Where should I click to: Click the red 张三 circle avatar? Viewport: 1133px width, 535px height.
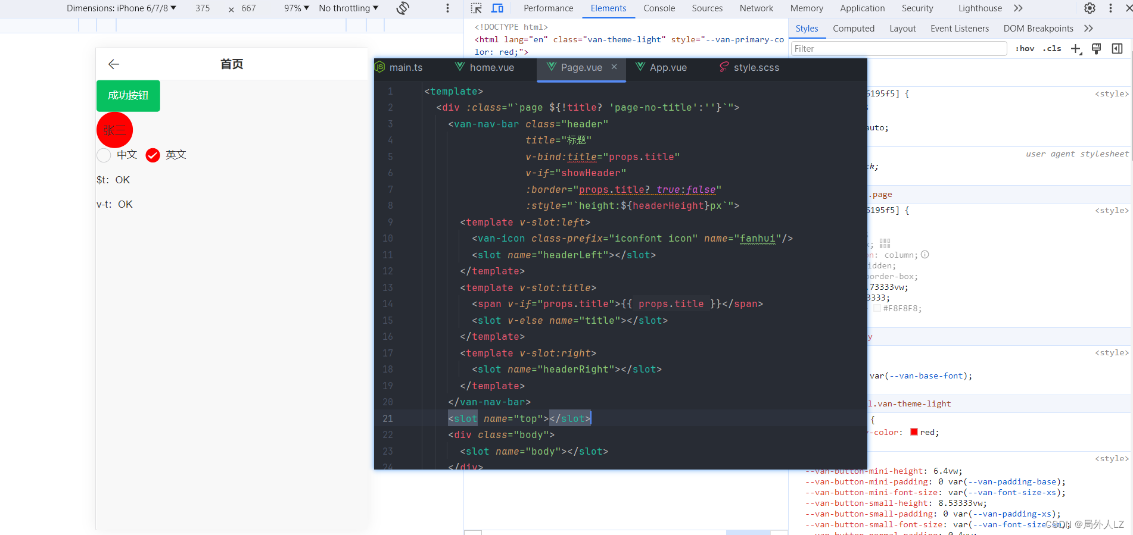pyautogui.click(x=114, y=130)
